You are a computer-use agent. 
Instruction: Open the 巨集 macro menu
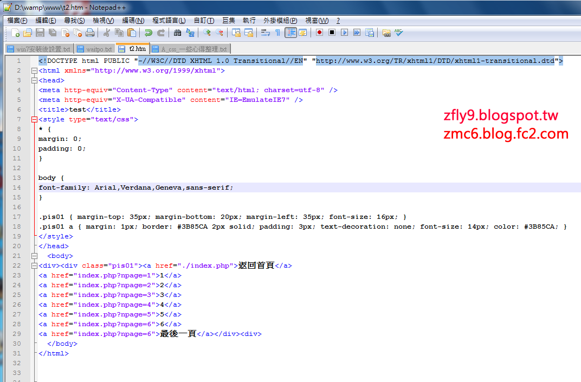point(229,21)
